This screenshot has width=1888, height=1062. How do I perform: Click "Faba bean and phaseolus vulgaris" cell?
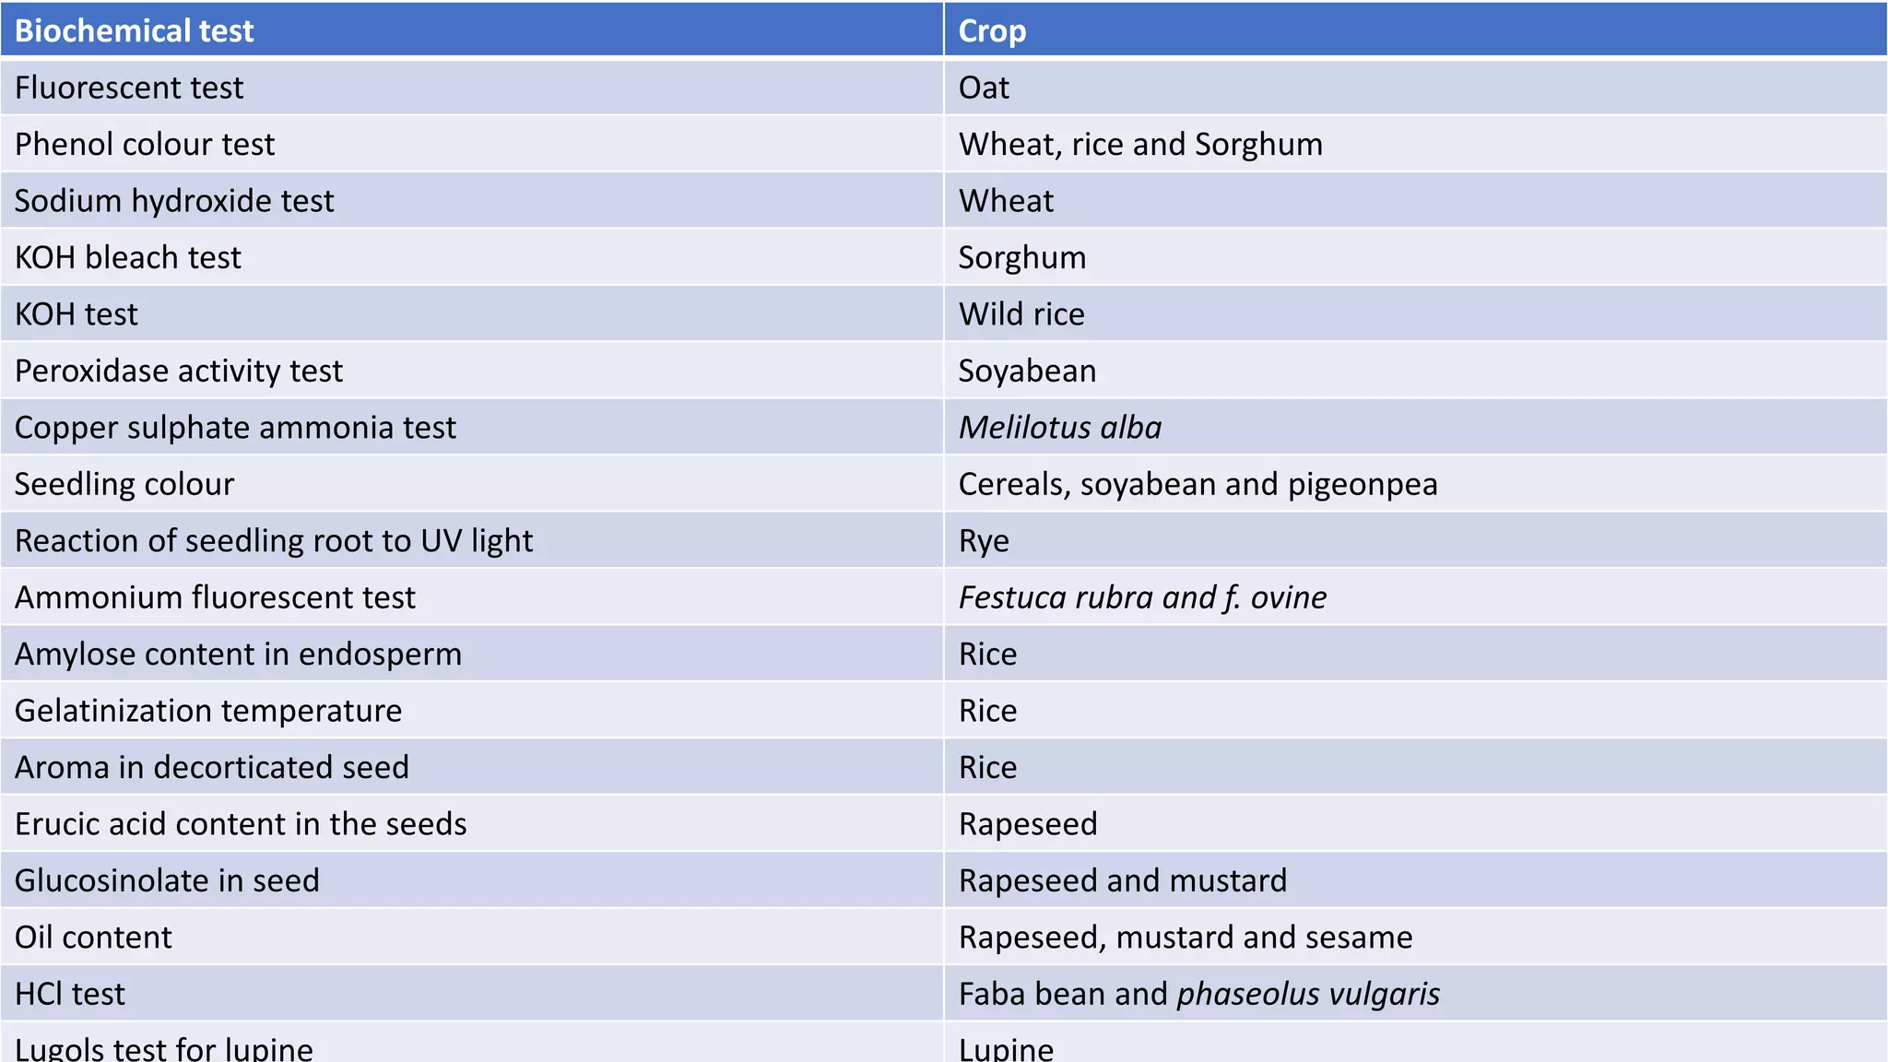(x=1198, y=994)
